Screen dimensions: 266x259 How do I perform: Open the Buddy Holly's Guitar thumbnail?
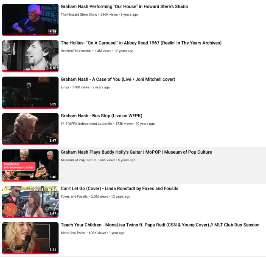tap(30, 165)
